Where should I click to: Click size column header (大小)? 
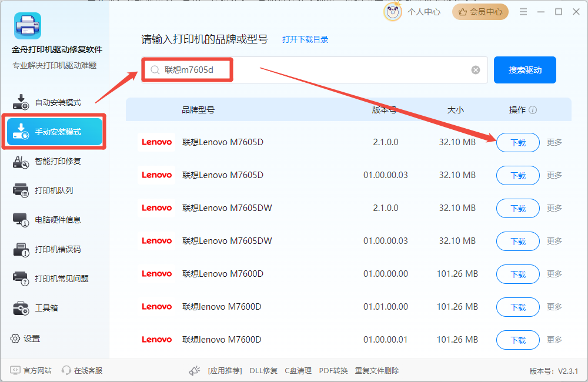[x=456, y=110]
